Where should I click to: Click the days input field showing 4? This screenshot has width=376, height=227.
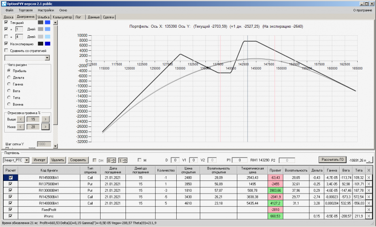coord(19,37)
